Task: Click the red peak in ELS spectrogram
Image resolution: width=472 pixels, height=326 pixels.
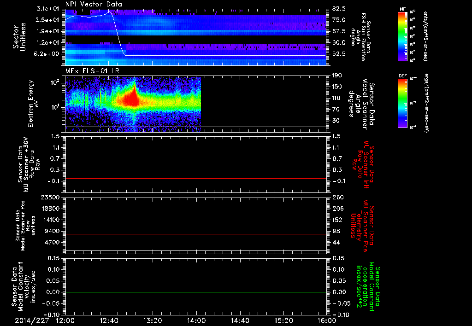Action: (x=132, y=98)
